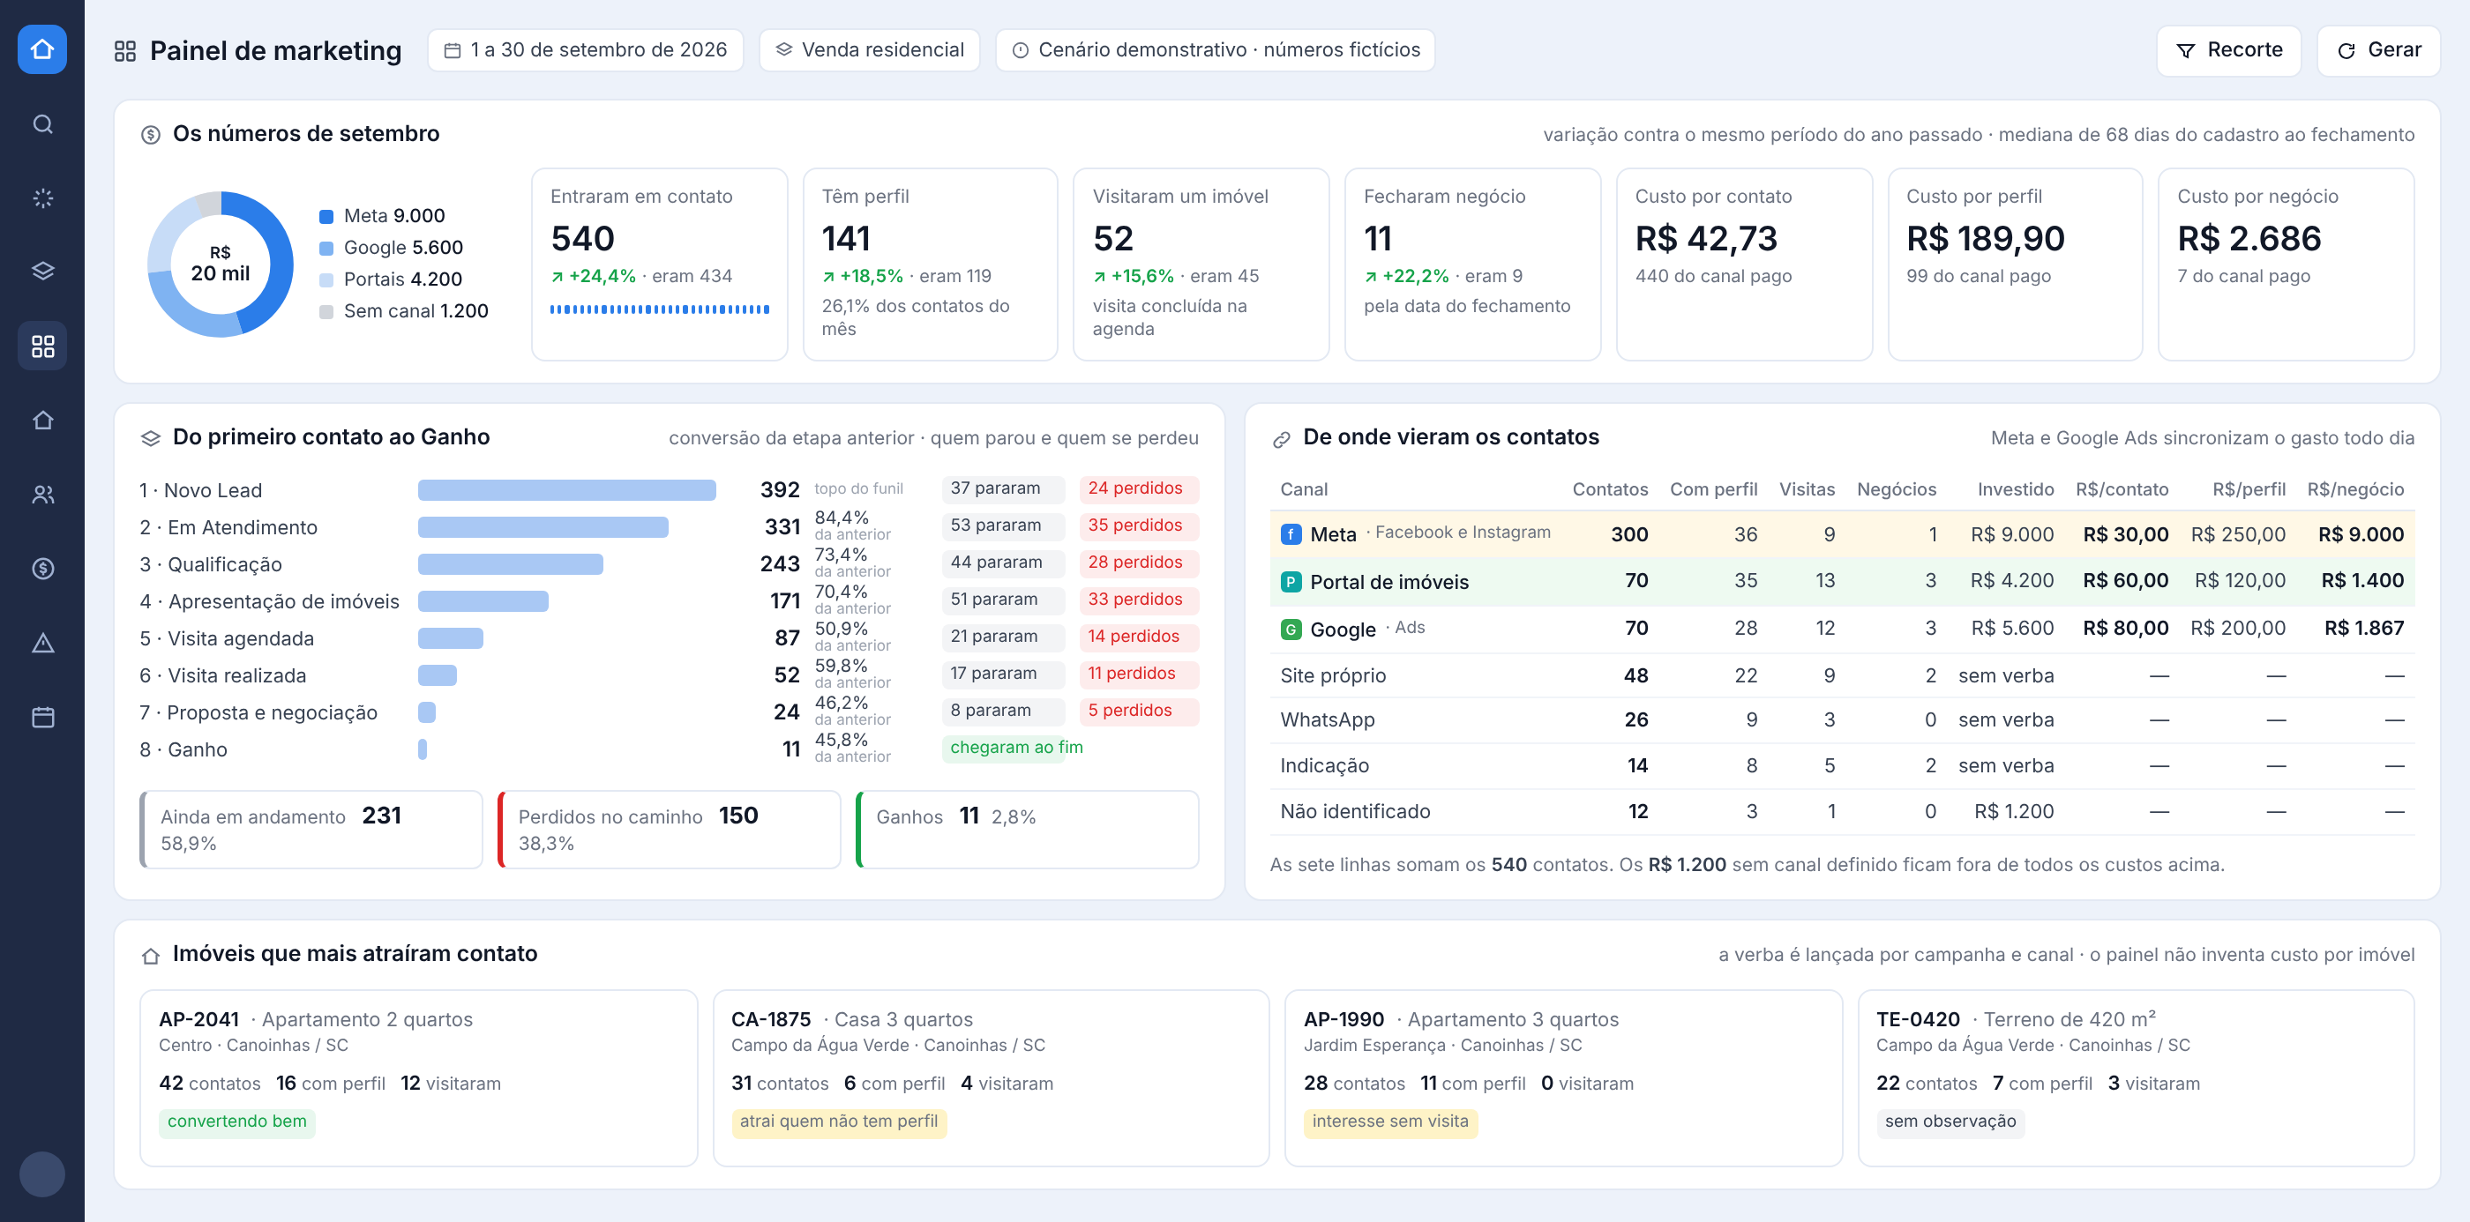
Task: Select the Indicação channel row
Action: tap(1841, 766)
